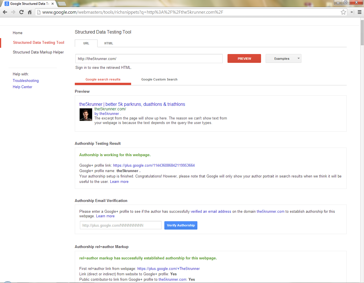
Task: Open Troubleshooting help link
Action: (26, 81)
